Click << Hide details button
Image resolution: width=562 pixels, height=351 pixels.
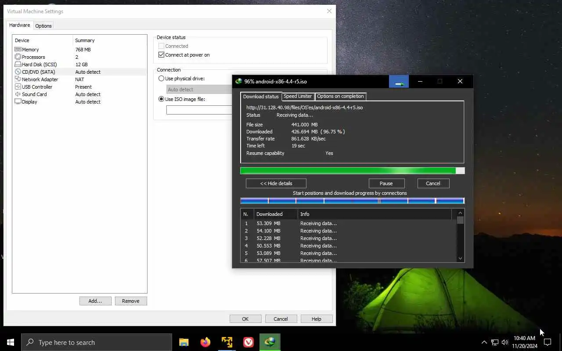point(276,183)
